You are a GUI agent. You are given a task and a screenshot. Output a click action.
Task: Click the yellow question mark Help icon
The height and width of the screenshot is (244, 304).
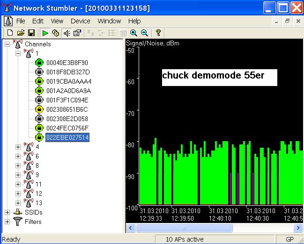[x=158, y=33]
